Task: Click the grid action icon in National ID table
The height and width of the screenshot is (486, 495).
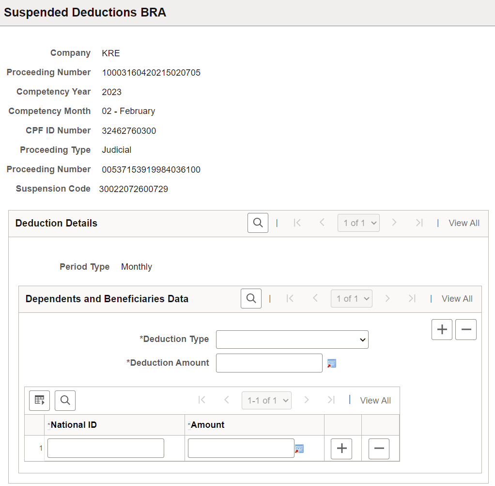Action: [39, 400]
